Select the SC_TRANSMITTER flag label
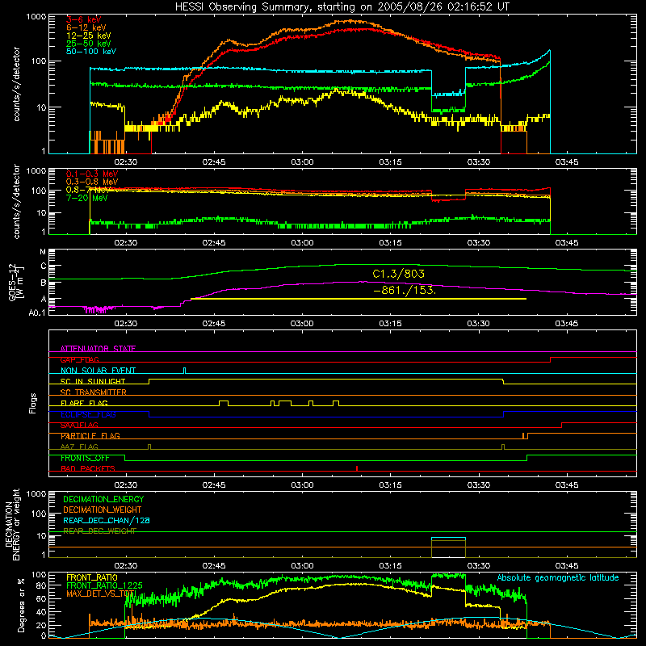 pos(94,392)
